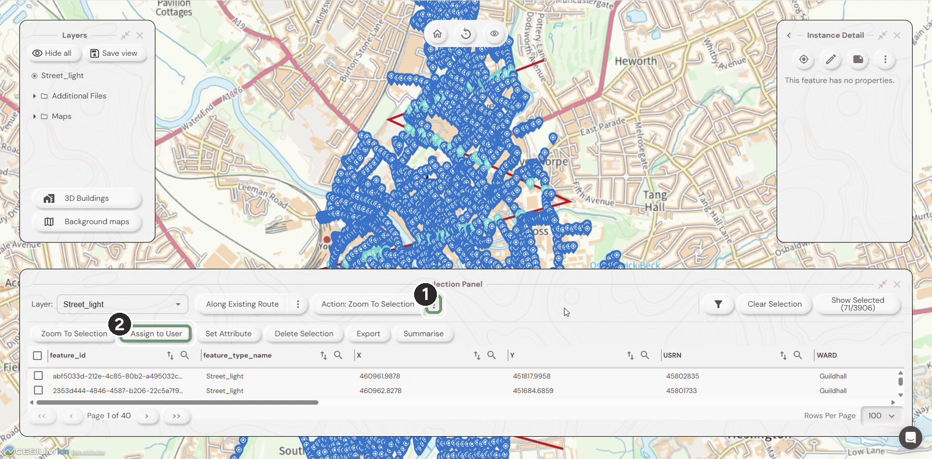Expand the Maps folder
Image resolution: width=932 pixels, height=459 pixels.
[x=34, y=116]
